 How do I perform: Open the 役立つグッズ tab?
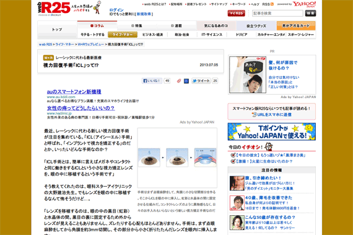click(x=256, y=26)
